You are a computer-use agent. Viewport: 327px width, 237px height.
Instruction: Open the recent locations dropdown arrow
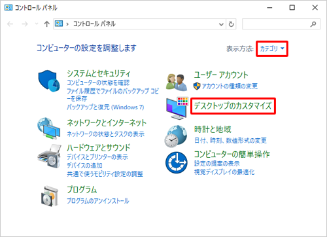(x=37, y=24)
